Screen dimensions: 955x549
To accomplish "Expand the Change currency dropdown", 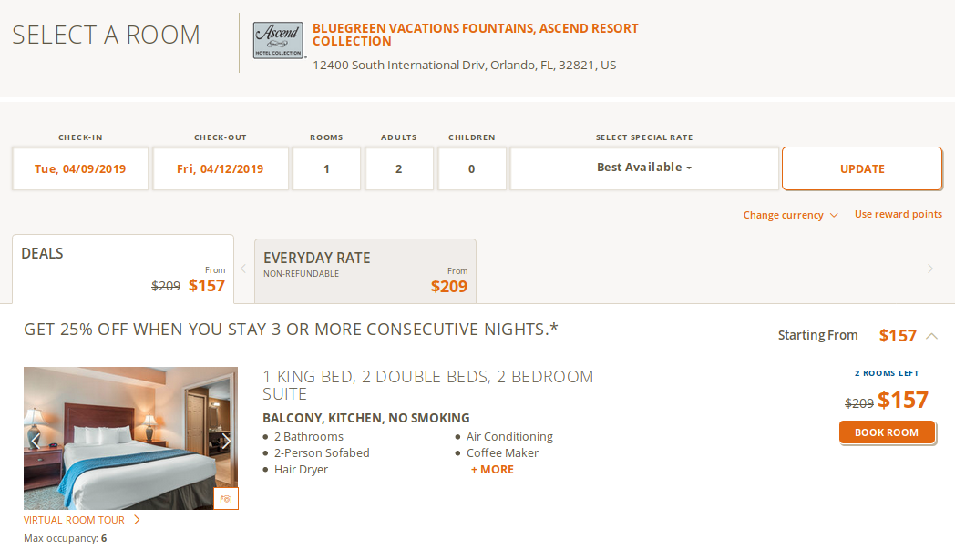I will coord(790,215).
